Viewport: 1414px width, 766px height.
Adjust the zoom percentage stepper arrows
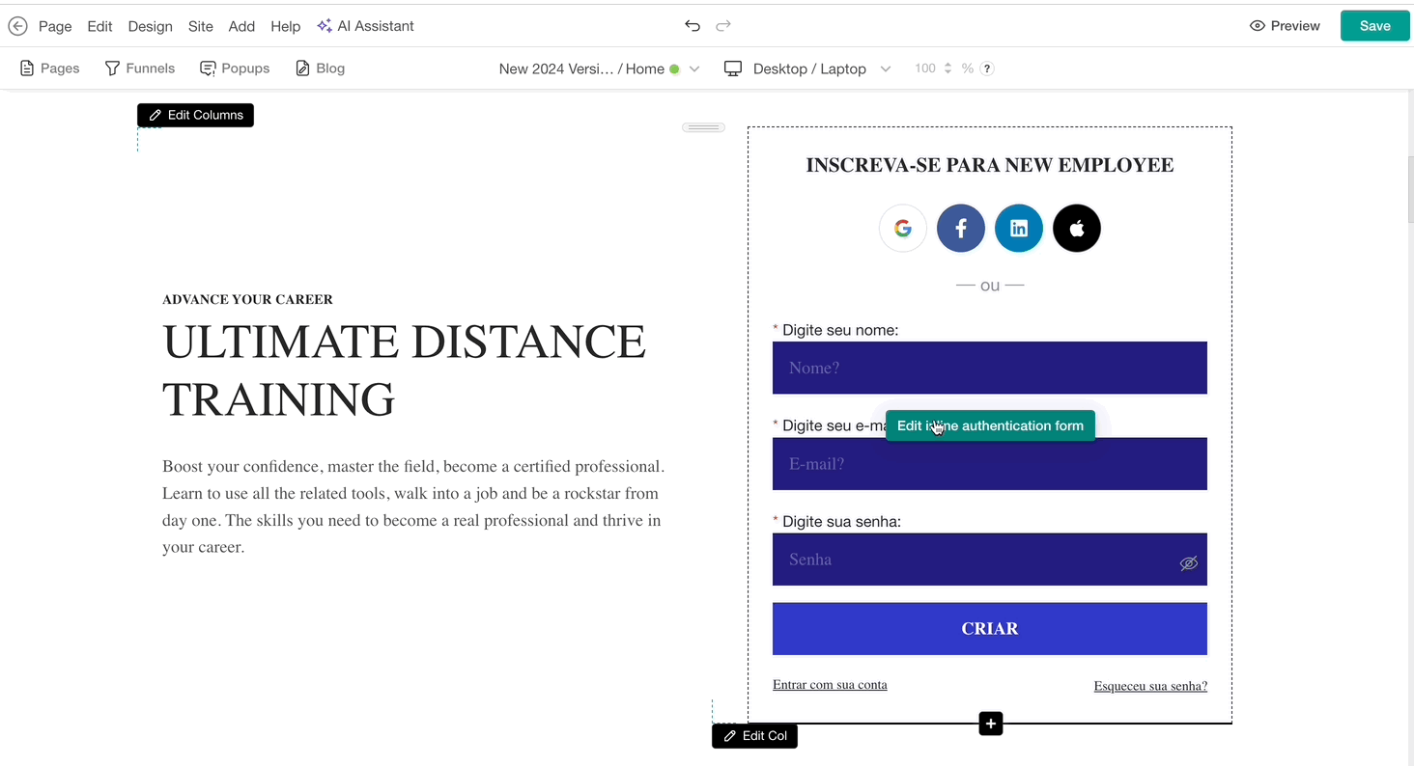(947, 68)
